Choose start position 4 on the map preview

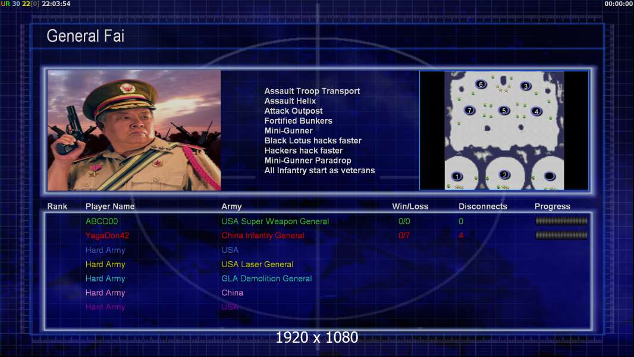(536, 111)
